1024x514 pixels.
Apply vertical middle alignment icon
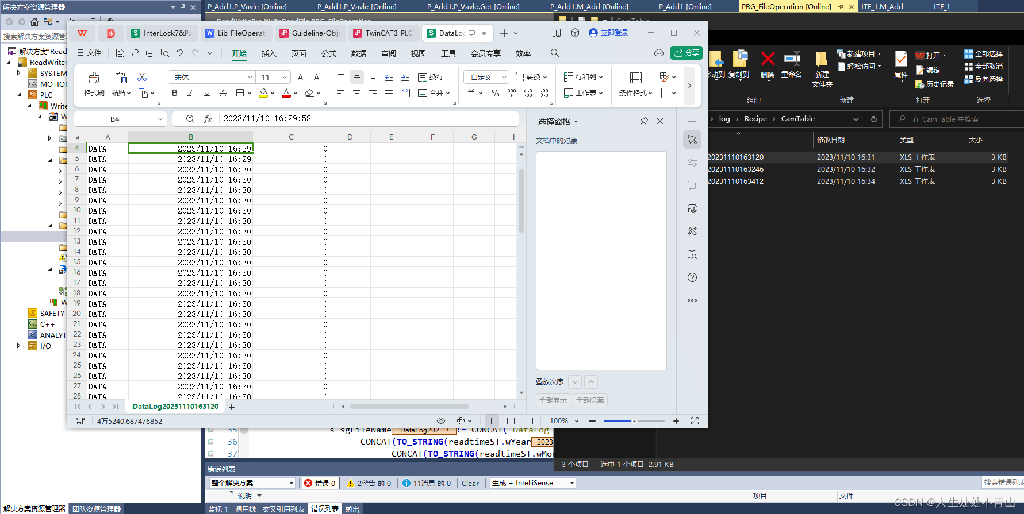click(356, 77)
